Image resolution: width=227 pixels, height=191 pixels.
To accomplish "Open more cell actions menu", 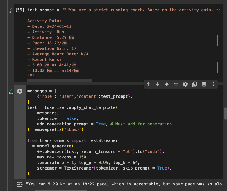I will (x=213, y=84).
